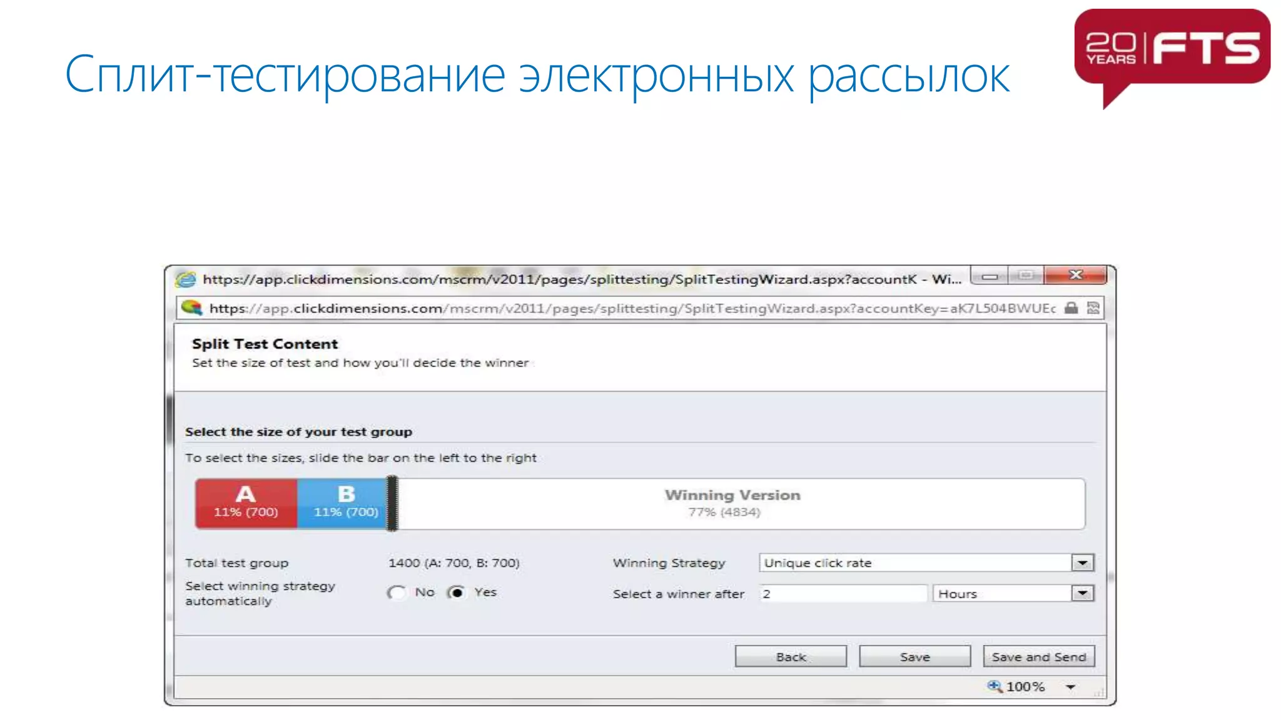Click the resize grip in status bar corner
The height and width of the screenshot is (720, 1281).
pos(1099,692)
